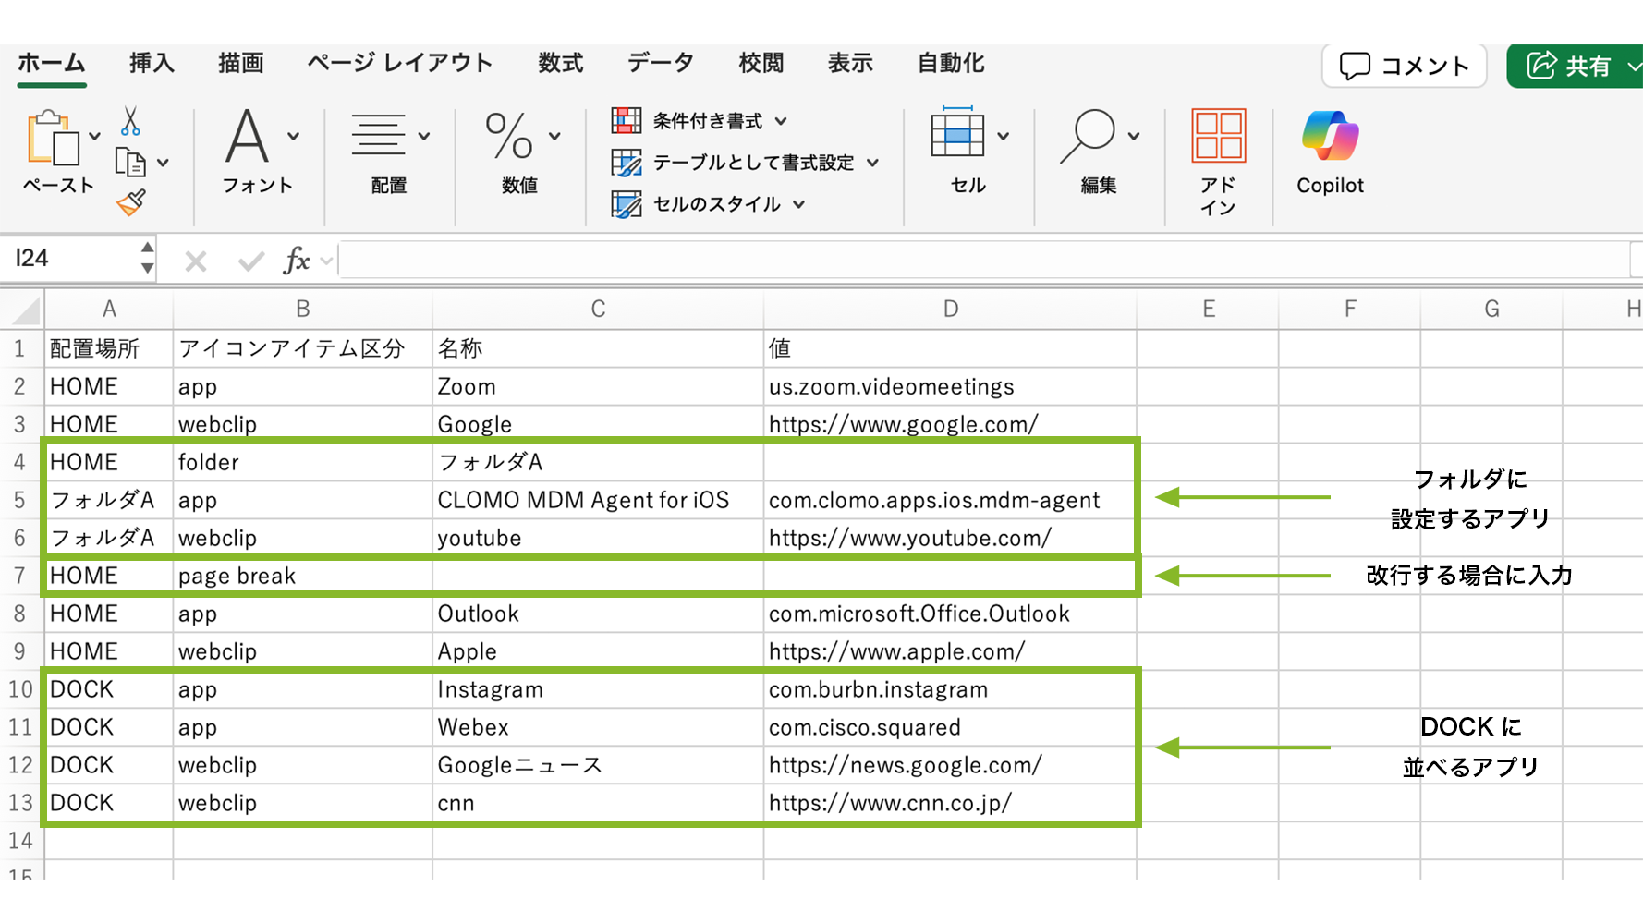The image size is (1643, 924).
Task: Select the Format Painter brush icon
Action: [x=131, y=202]
